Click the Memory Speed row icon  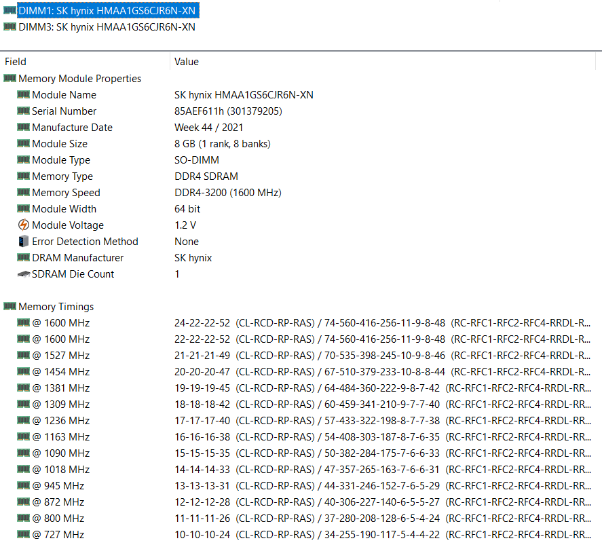point(24,192)
